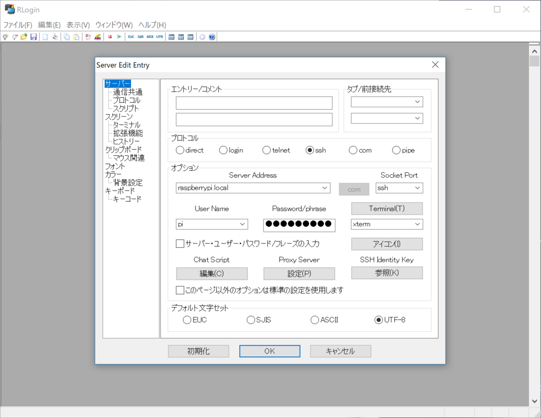Select フォント in the settings tree
The image size is (541, 418).
115,166
